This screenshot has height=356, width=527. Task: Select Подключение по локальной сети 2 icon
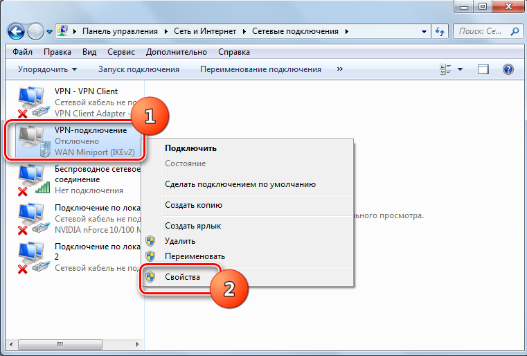coord(33,257)
